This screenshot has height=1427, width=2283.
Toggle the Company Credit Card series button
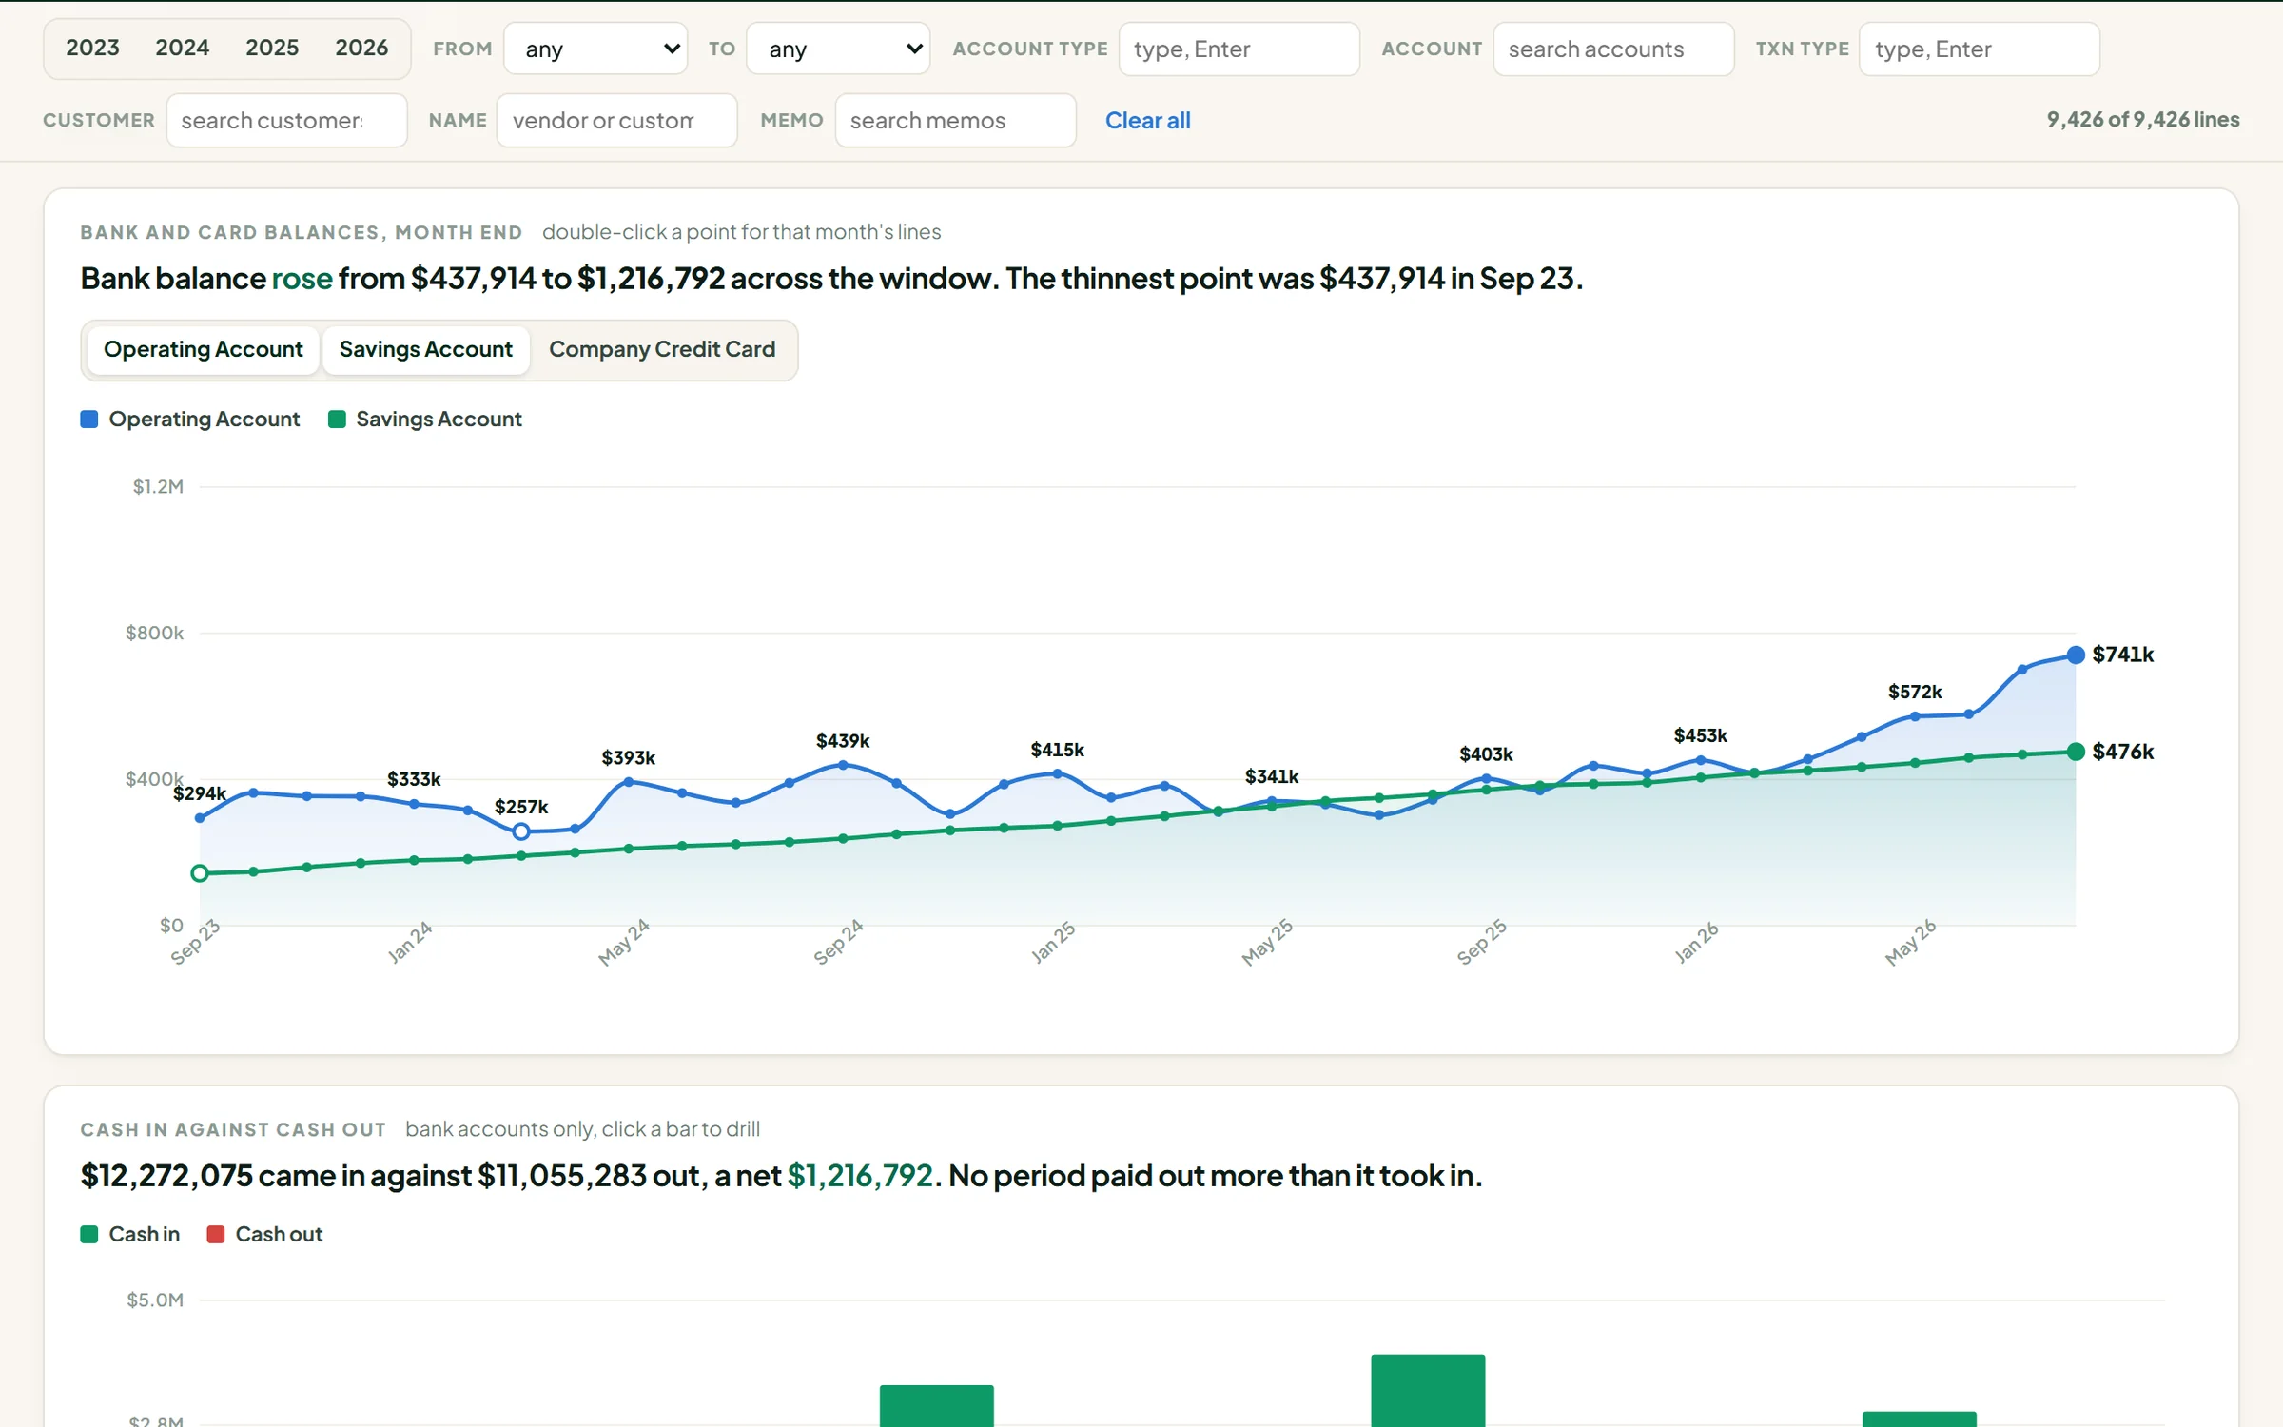662,349
